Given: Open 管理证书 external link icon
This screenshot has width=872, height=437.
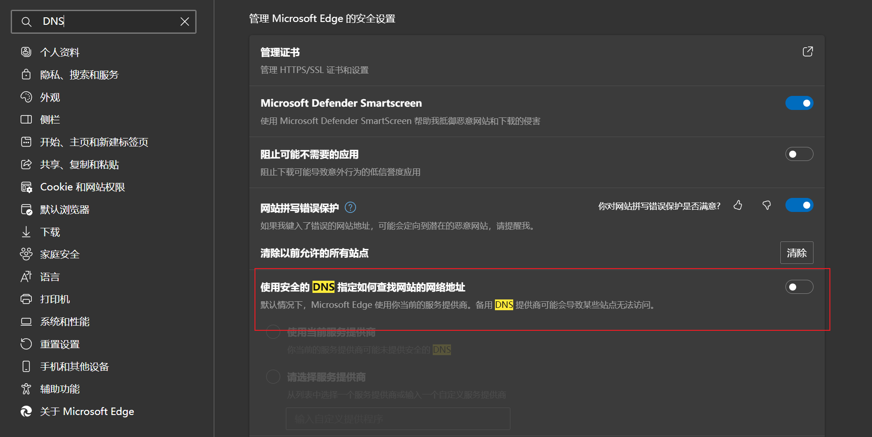Looking at the screenshot, I should (807, 51).
